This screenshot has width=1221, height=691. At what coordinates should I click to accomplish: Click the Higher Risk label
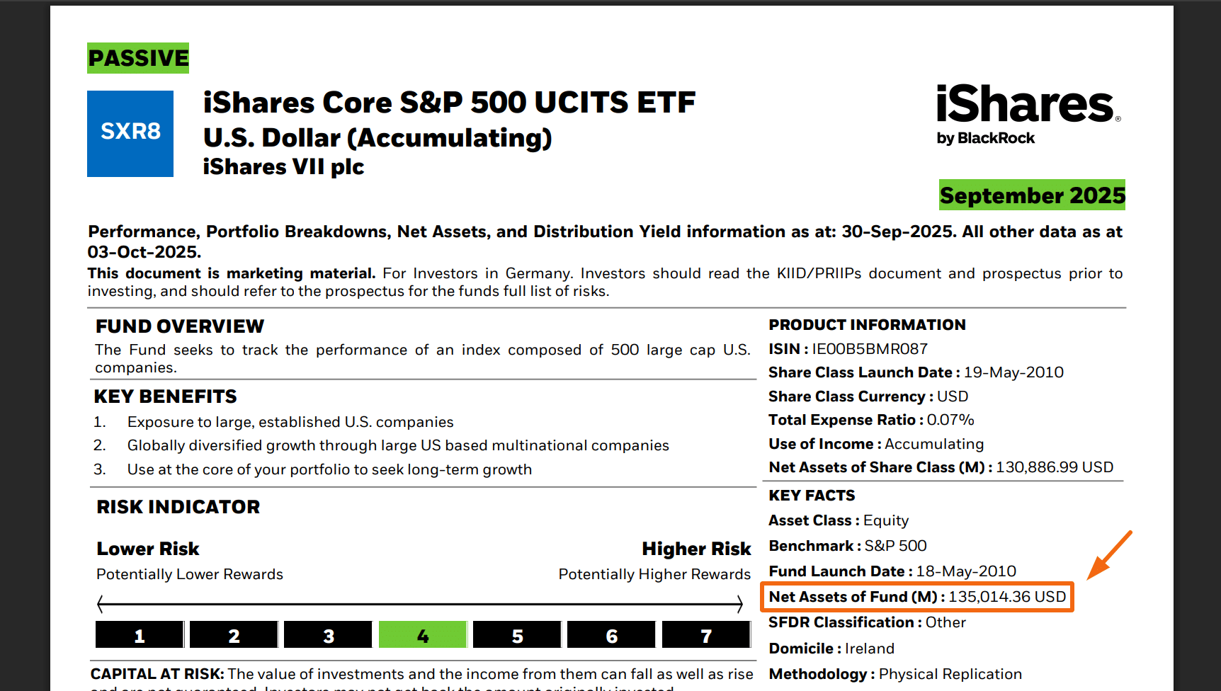(x=696, y=549)
